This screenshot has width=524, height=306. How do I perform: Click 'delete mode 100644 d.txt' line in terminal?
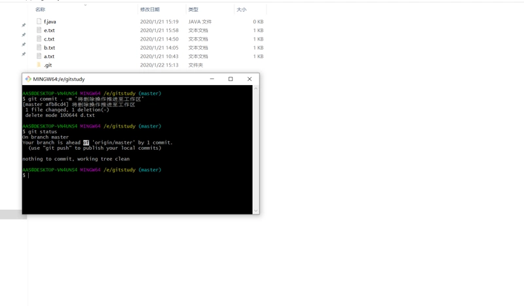click(60, 115)
